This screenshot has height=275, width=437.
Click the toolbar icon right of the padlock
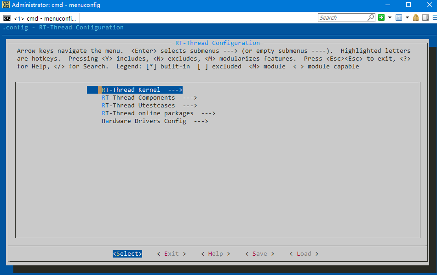tap(425, 17)
